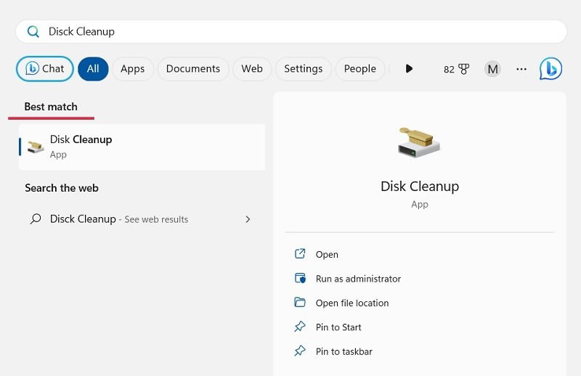The height and width of the screenshot is (376, 581).
Task: Open the Bing Chat icon at top right
Action: click(x=550, y=68)
